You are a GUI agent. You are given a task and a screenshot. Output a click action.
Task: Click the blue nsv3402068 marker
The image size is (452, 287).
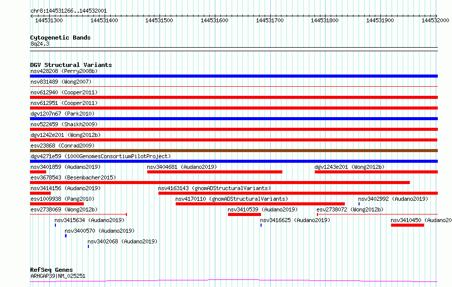(x=88, y=246)
